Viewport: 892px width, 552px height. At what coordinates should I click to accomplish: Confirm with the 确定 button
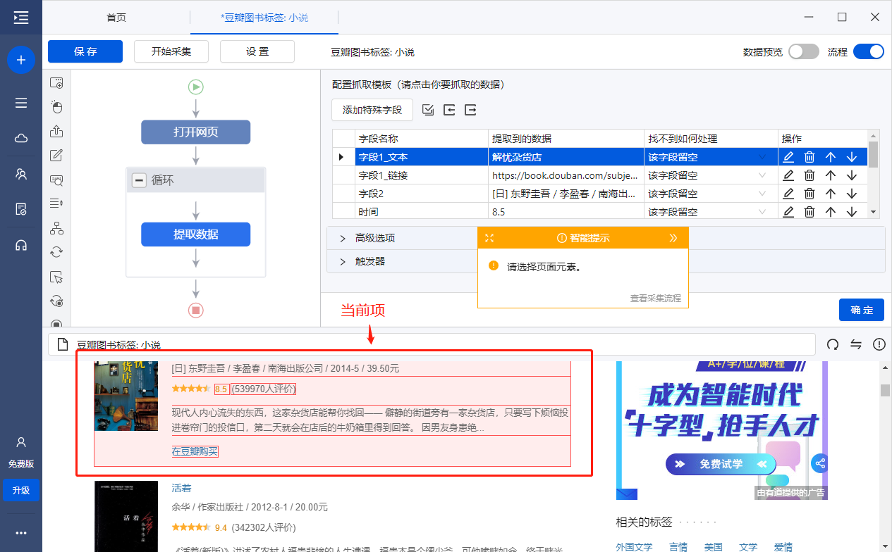(x=862, y=310)
